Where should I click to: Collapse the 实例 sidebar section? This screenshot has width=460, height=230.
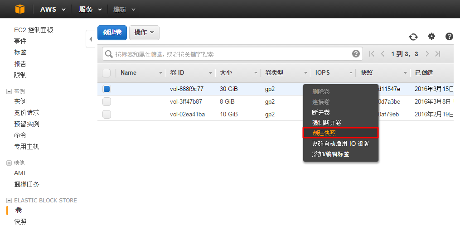point(9,91)
